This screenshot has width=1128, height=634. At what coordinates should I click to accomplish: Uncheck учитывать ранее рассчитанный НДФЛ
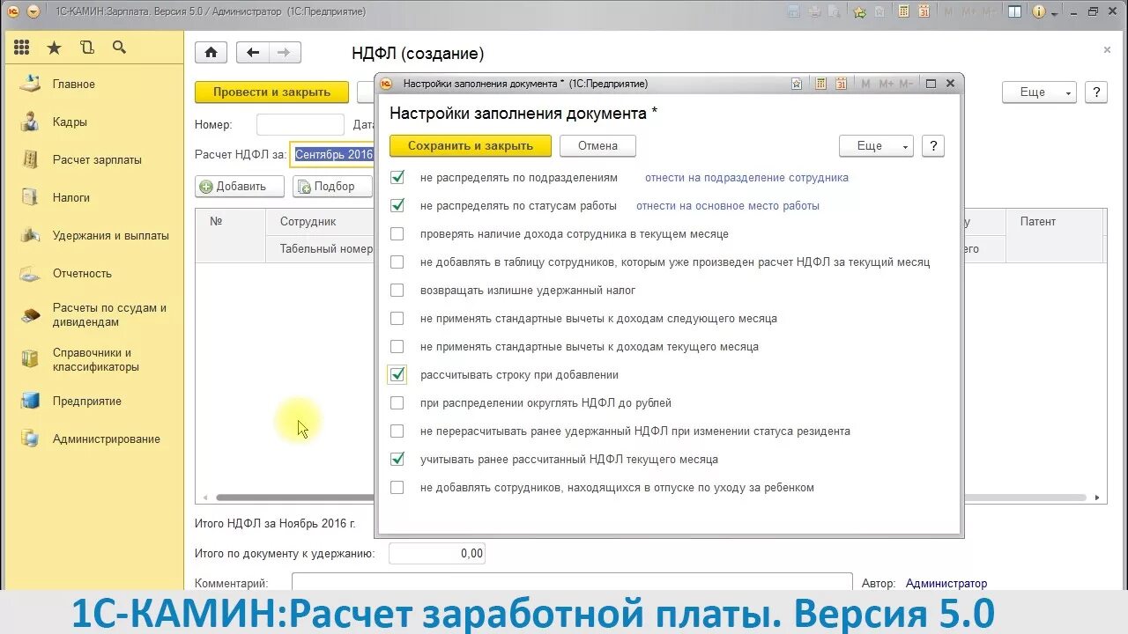397,460
